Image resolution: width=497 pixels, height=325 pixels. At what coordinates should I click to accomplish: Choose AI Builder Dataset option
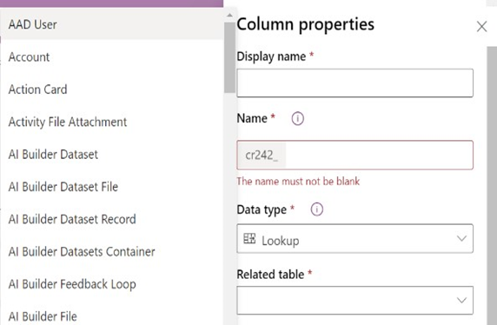111,155
